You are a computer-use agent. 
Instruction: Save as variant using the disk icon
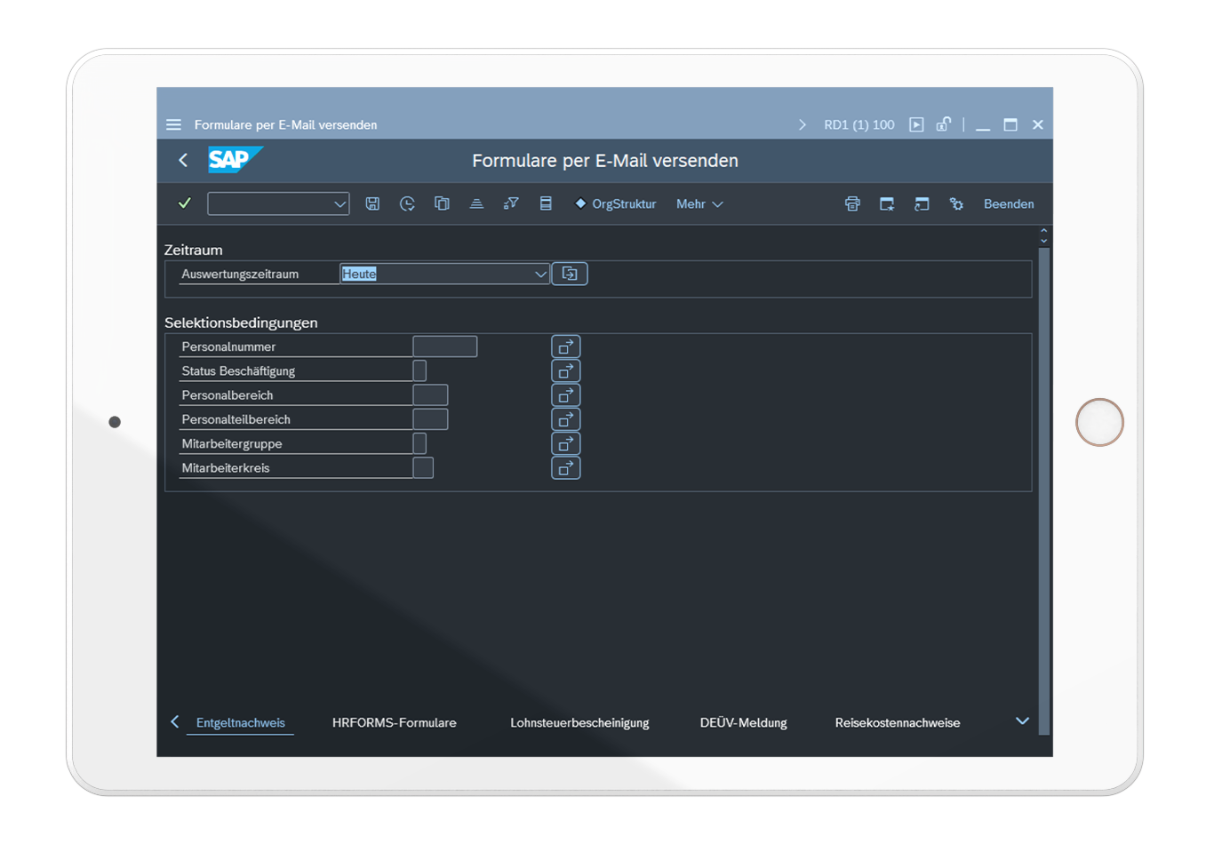(x=372, y=203)
